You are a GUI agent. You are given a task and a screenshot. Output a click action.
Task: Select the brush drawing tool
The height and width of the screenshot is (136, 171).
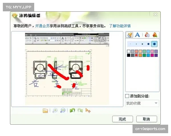click(129, 35)
